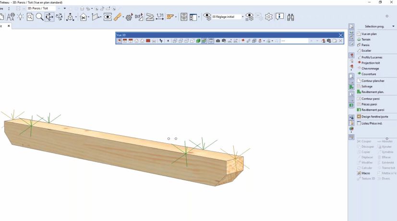Image resolution: width=397 pixels, height=221 pixels.
Task: Toggle green solid display mode in Vue 3D
Action: click(x=198, y=41)
